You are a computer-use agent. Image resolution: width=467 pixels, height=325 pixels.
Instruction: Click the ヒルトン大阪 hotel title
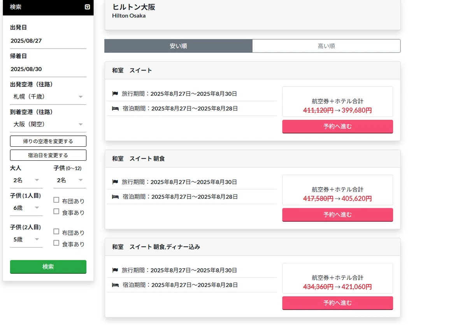pyautogui.click(x=134, y=7)
